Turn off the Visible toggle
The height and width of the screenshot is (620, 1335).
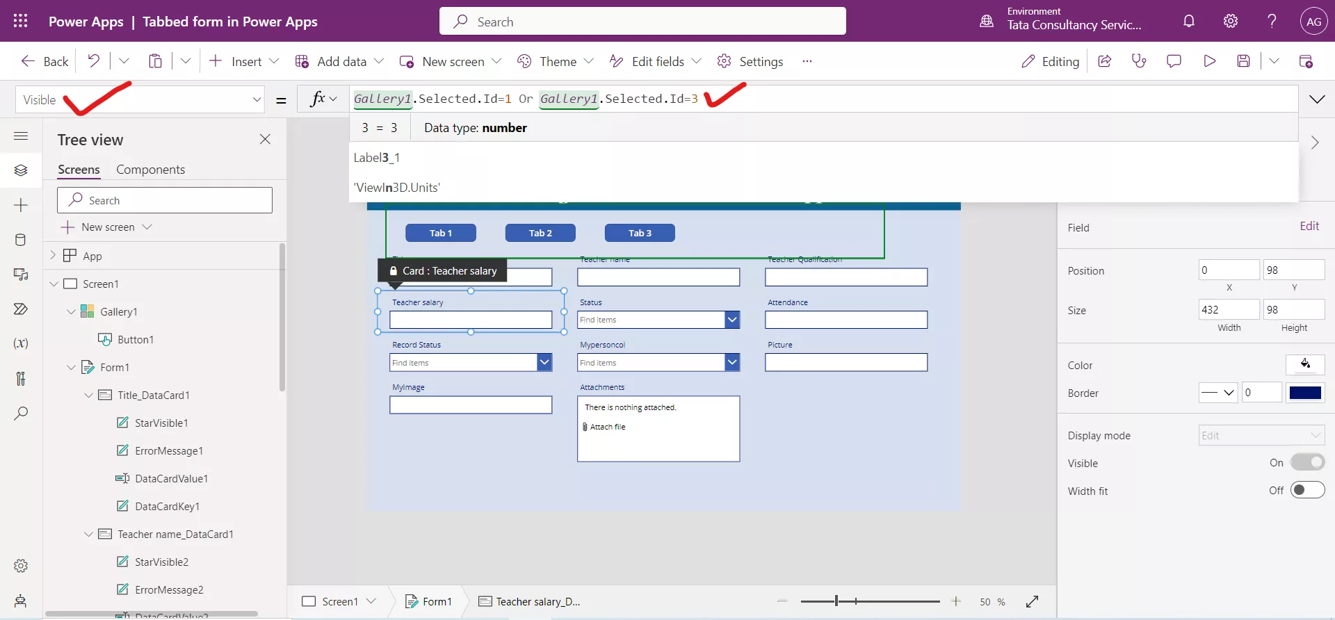pos(1307,462)
